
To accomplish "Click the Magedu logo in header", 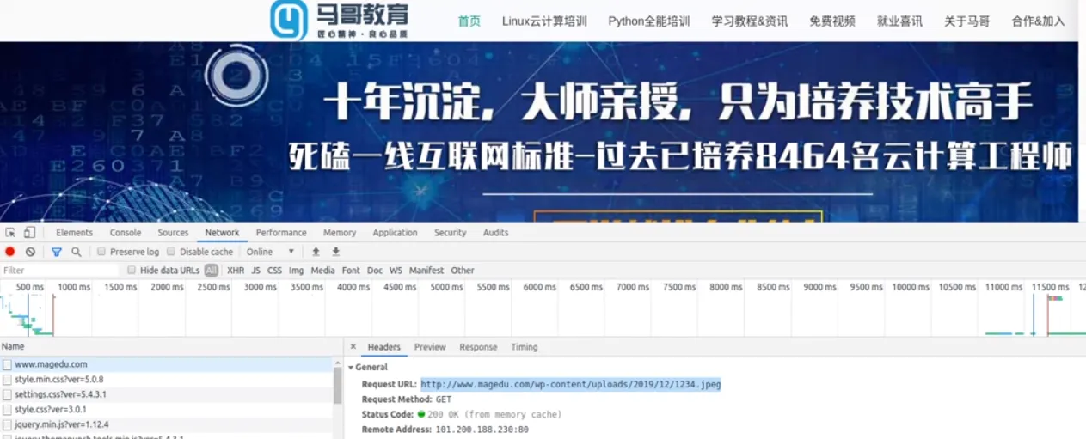I will click(x=339, y=20).
